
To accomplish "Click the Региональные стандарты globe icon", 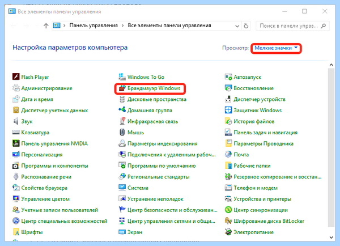I will [x=122, y=177].
